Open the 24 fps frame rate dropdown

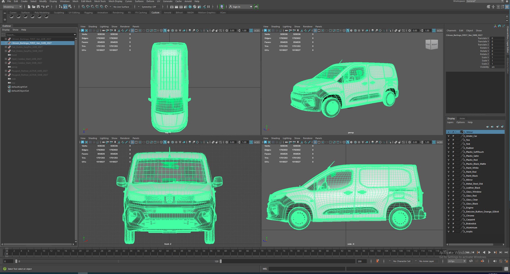point(457,261)
